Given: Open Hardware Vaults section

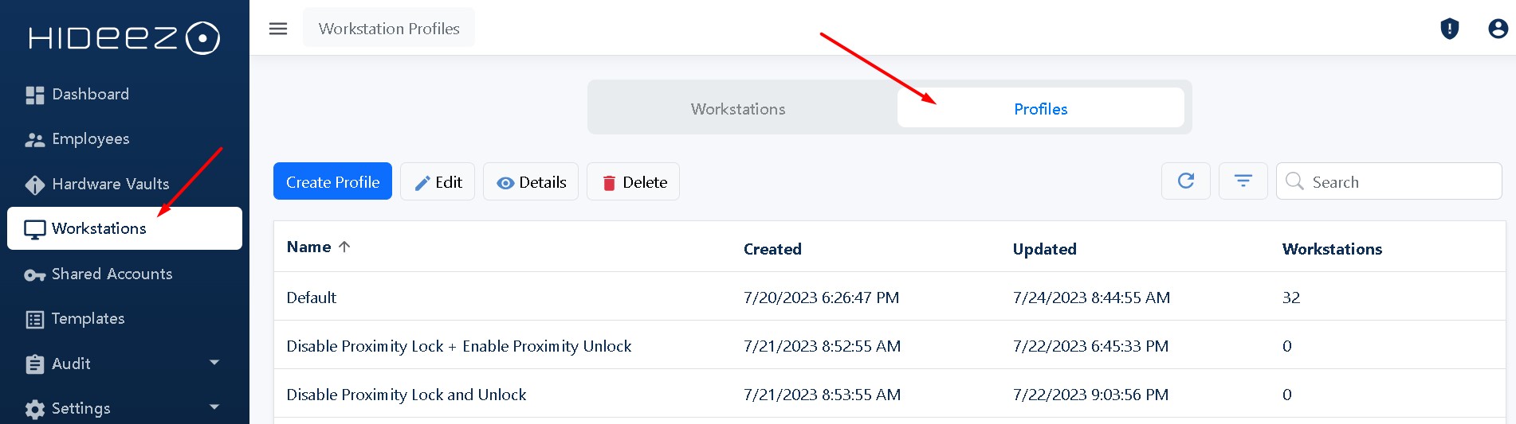Looking at the screenshot, I should tap(110, 185).
